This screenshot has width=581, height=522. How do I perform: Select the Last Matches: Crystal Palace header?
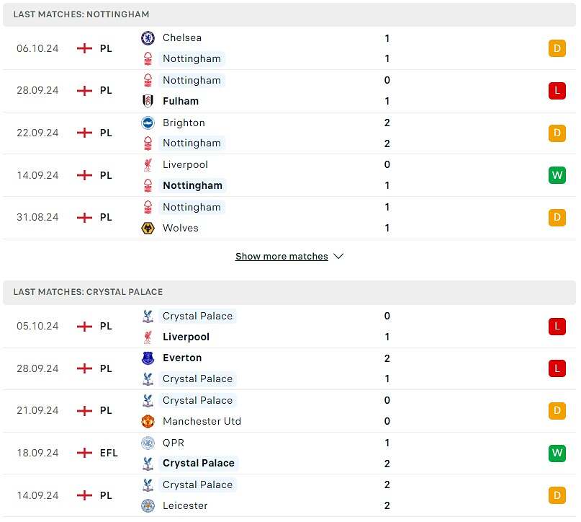point(88,292)
